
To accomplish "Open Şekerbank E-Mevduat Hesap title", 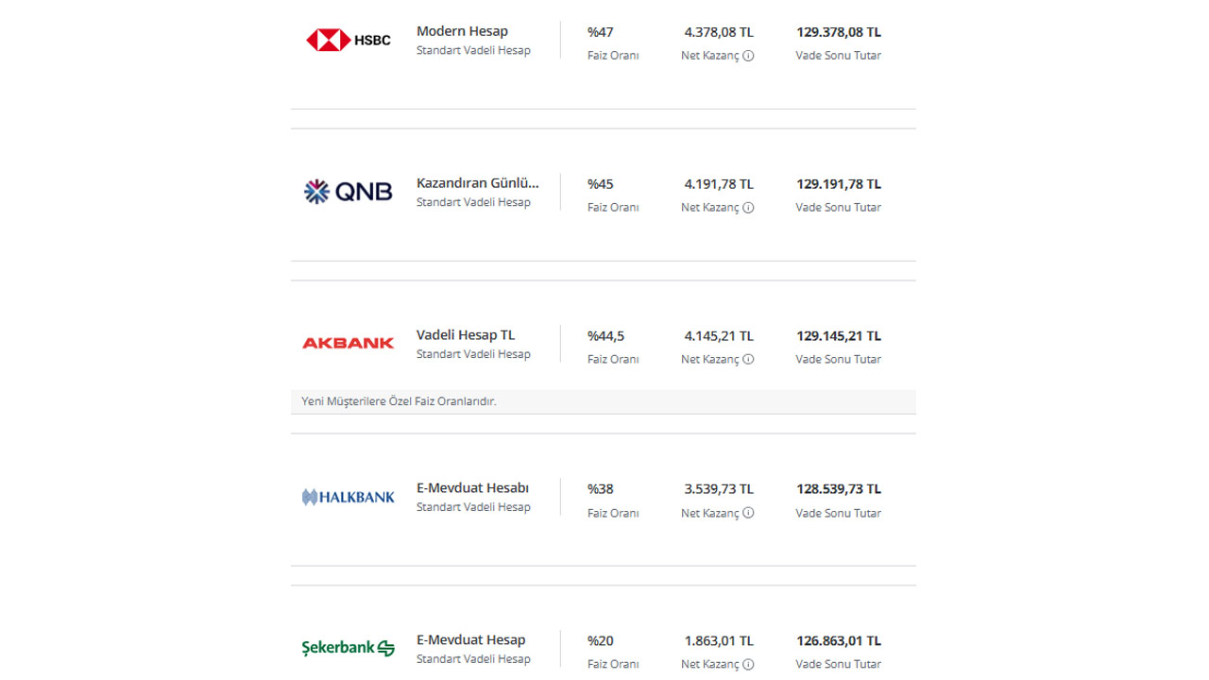I will pyautogui.click(x=470, y=639).
